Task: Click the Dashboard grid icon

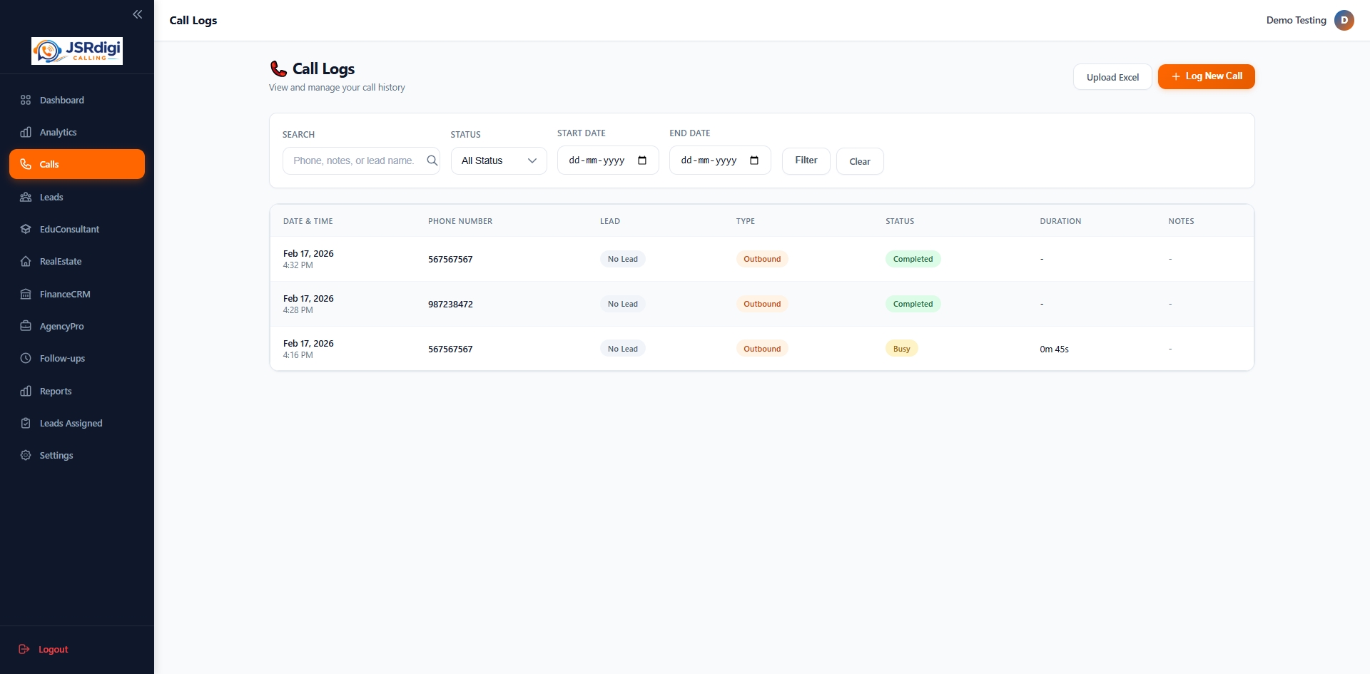Action: click(26, 100)
